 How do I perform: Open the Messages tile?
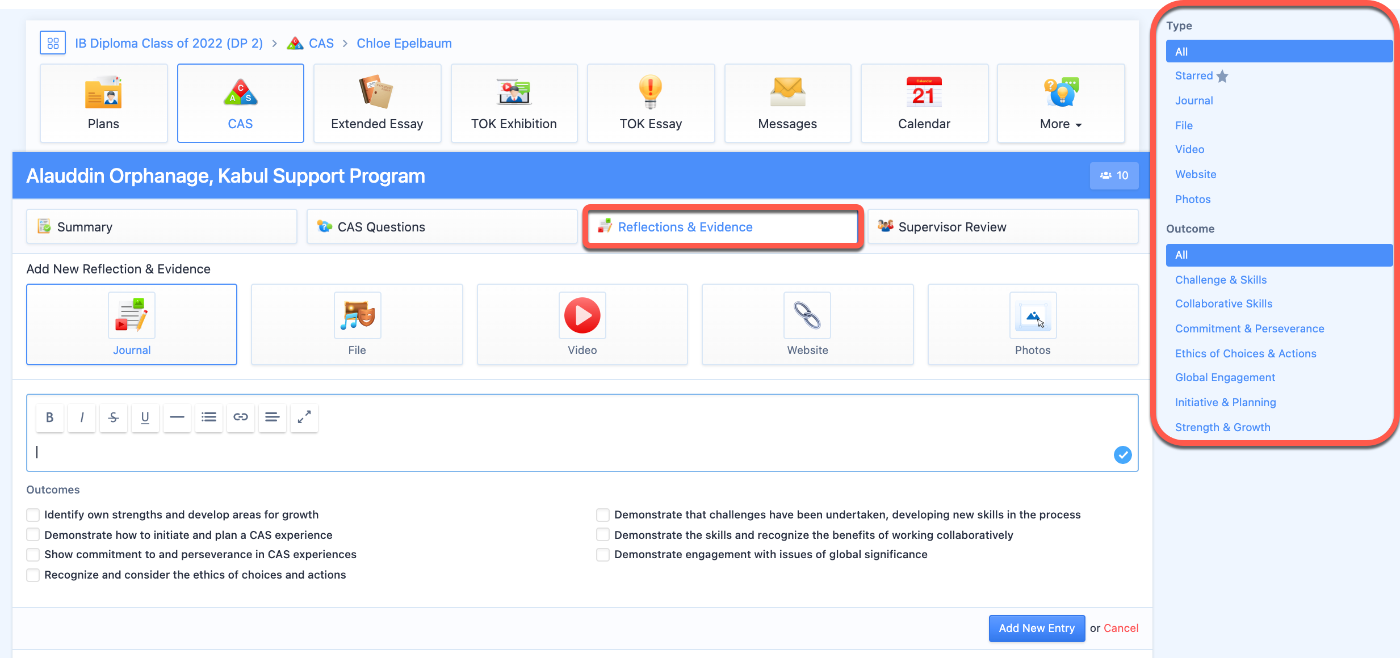point(787,103)
